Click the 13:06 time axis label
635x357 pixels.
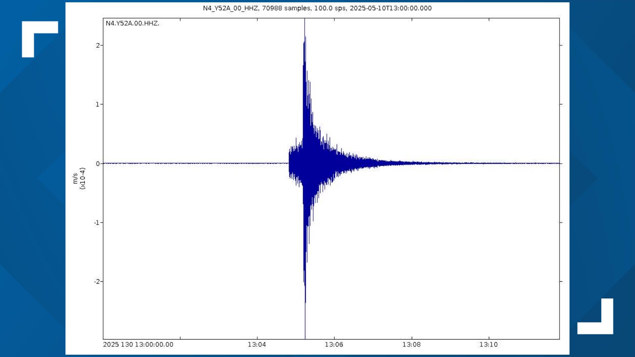click(334, 344)
